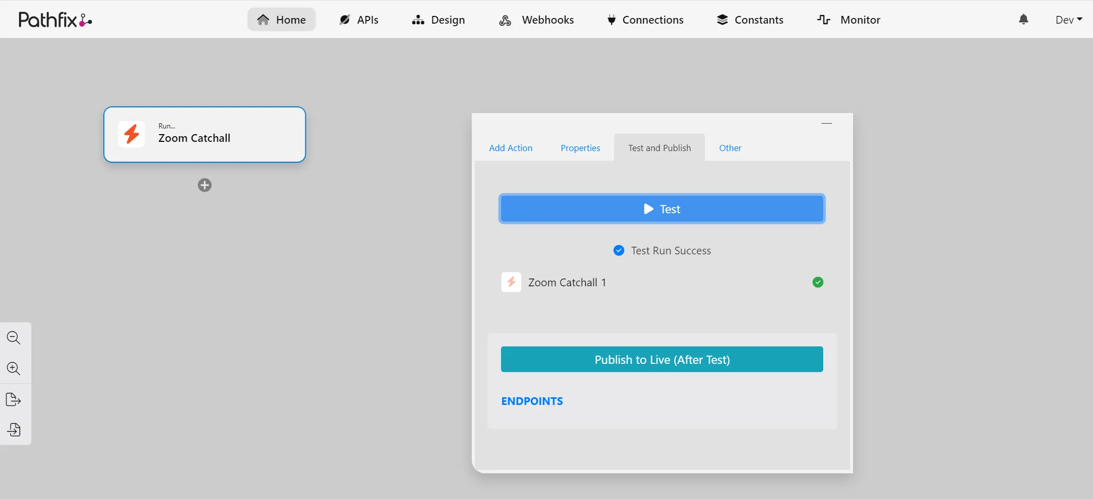
Task: Click the lightning icon on the Zoom Catchall node
Action: tap(132, 134)
